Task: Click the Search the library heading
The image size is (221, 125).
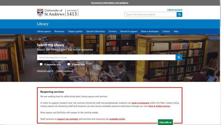Action: coord(50,45)
